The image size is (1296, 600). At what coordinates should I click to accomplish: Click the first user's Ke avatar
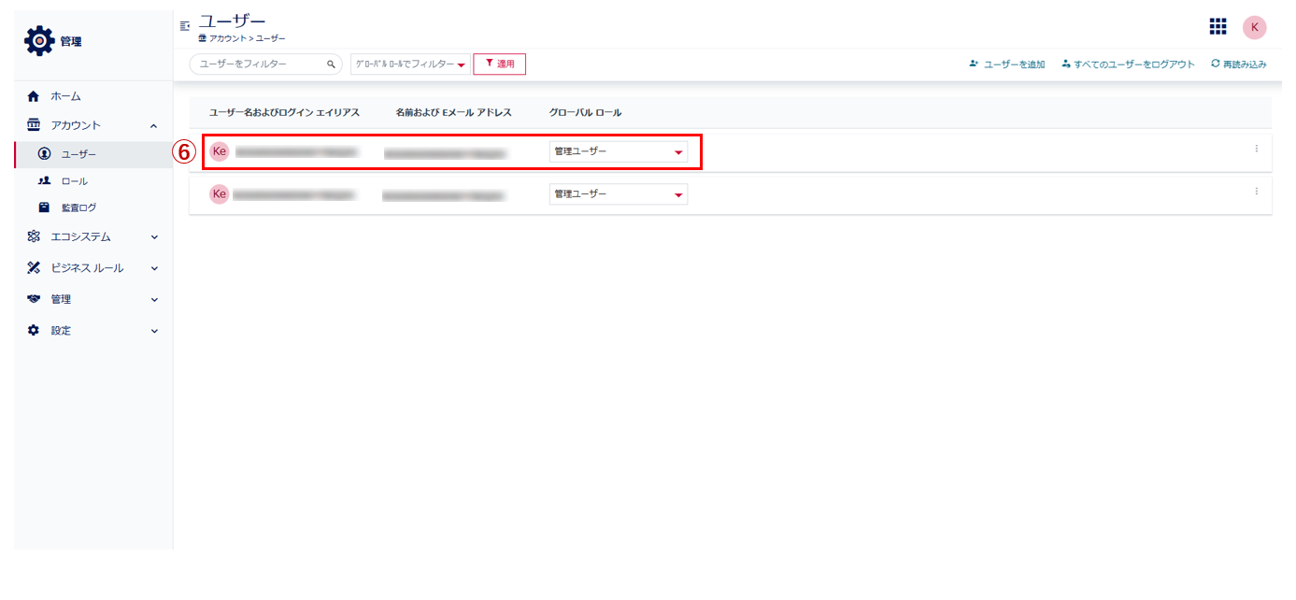pyautogui.click(x=220, y=151)
